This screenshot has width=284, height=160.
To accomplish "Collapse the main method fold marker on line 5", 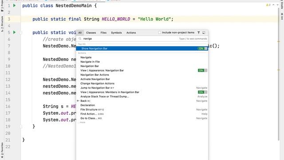I will (x=21, y=33).
